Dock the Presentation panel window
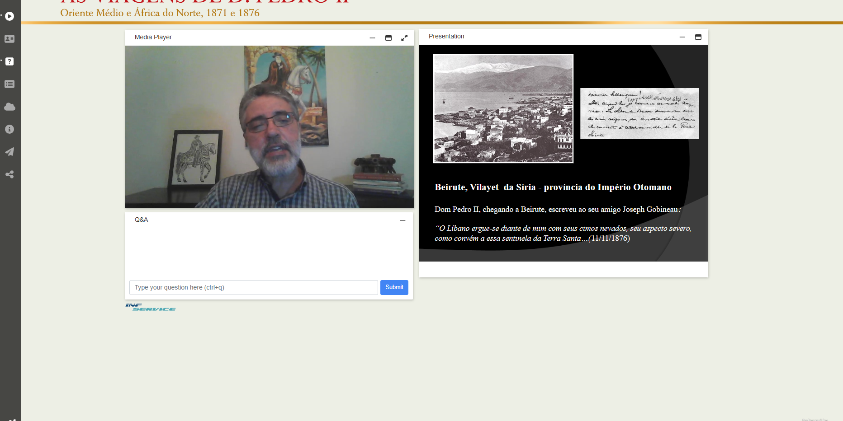Image resolution: width=843 pixels, height=421 pixels. [698, 37]
